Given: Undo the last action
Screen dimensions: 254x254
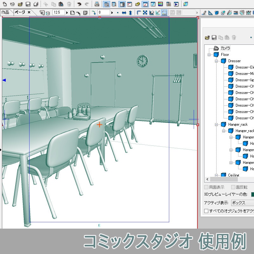Looking at the screenshot, I should 79,4.
